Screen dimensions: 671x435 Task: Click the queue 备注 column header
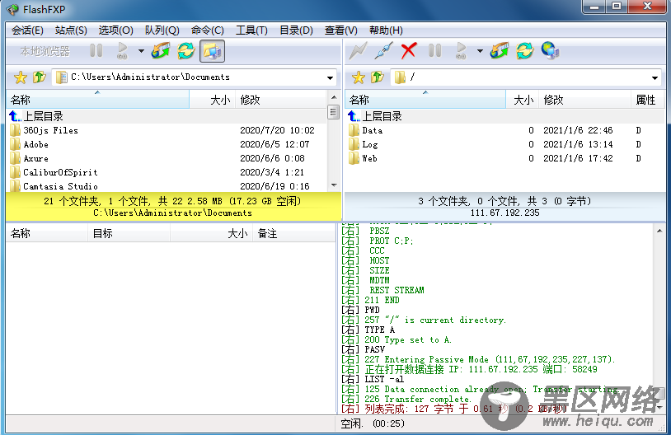(293, 233)
